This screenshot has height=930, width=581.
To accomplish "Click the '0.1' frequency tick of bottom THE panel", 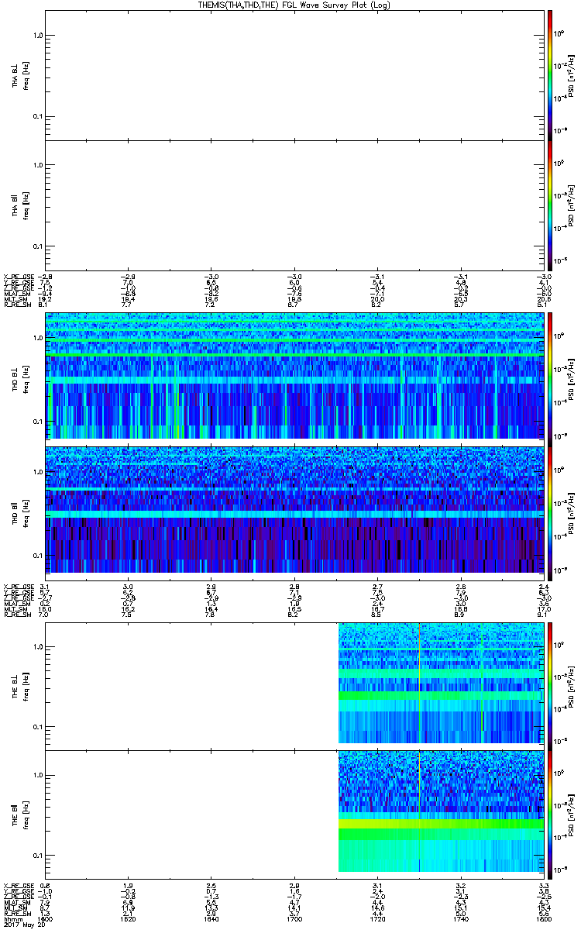I will pos(38,855).
